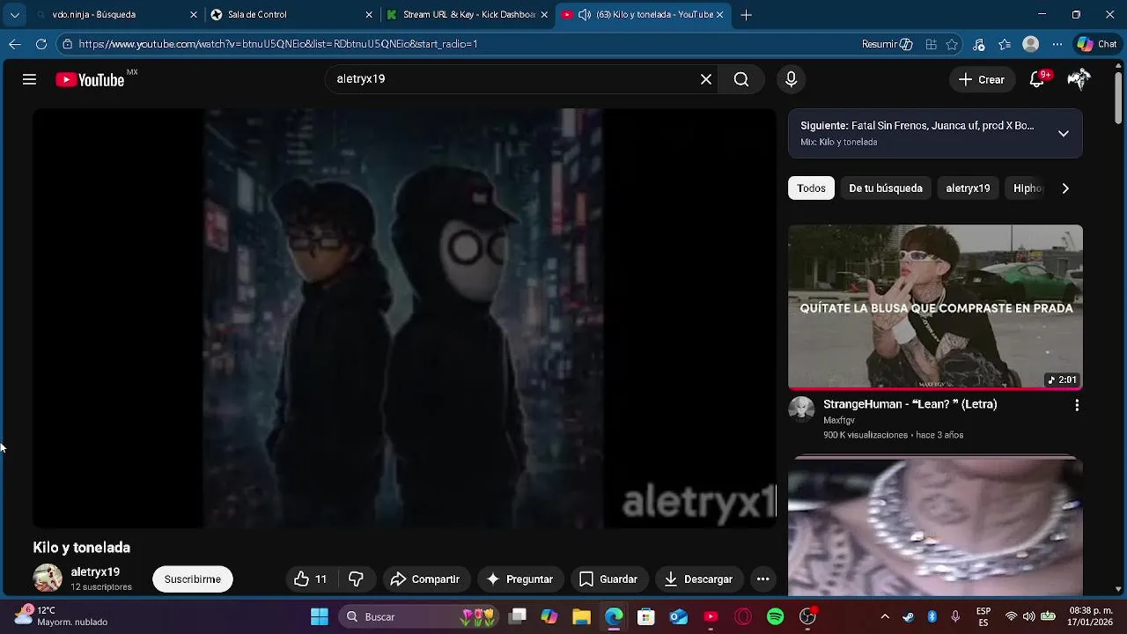
Task: Go to YouTube home via logo
Action: coord(90,79)
